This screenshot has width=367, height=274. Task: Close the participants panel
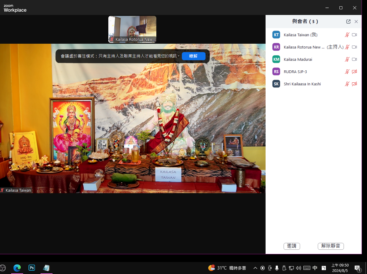click(356, 22)
